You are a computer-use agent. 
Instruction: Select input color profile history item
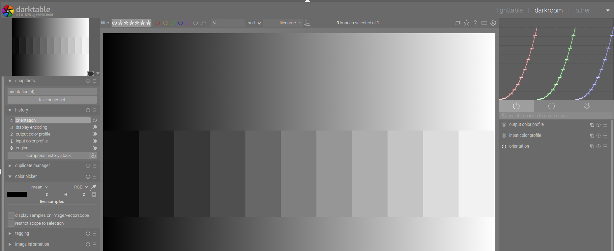[x=32, y=141]
